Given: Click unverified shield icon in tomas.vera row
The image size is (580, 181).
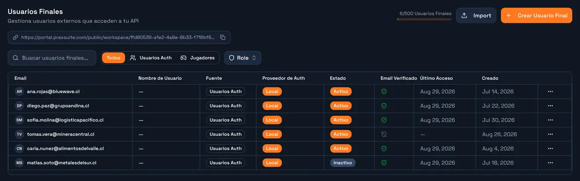Looking at the screenshot, I should (384, 134).
